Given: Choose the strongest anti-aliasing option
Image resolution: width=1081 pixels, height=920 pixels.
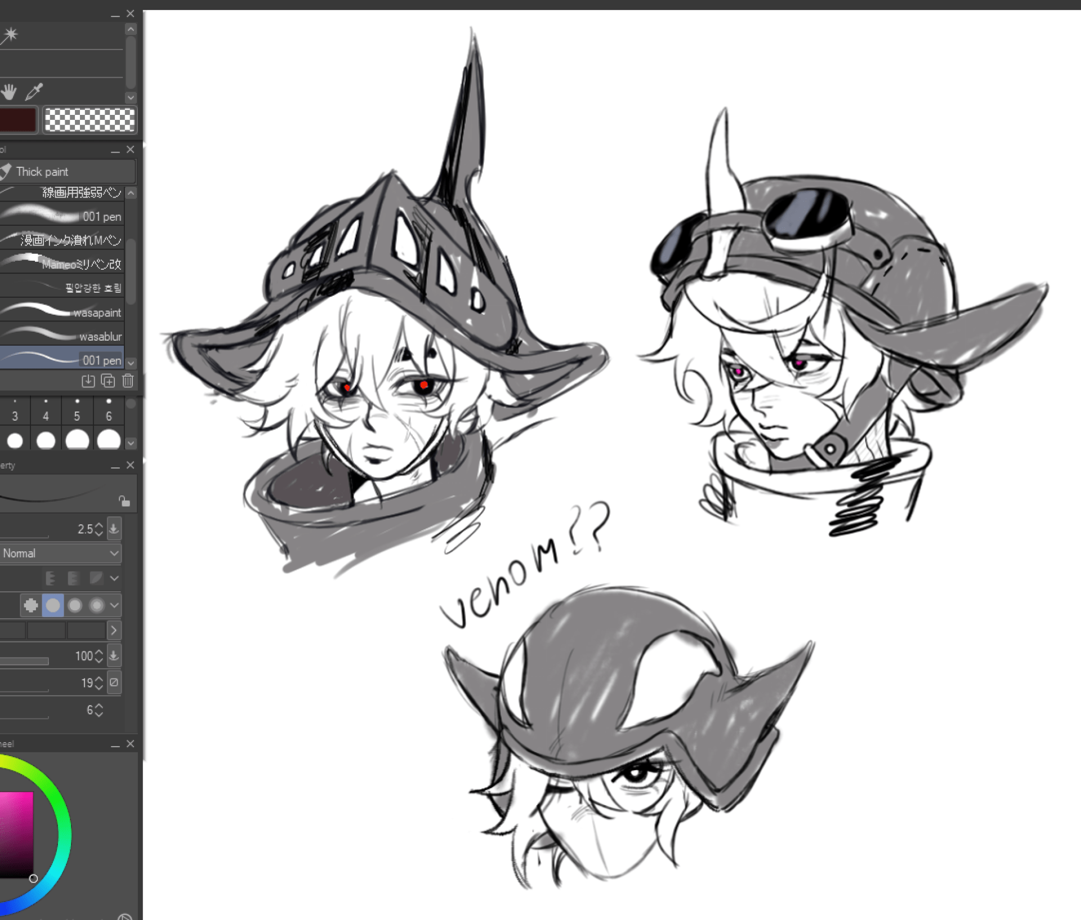Looking at the screenshot, I should [x=97, y=605].
